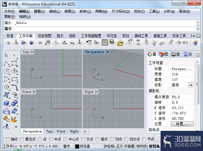Expand more left toolbox tools chevron
Viewport: 203px width, 151px height.
point(16,127)
